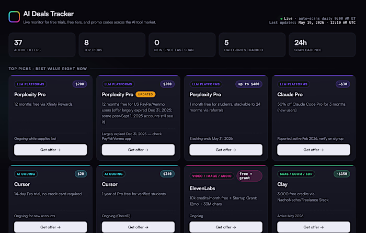Screen dimensions: 366x233
Task: Click Get offer for Perplexity Pro Xfinity Rewards
Action: [x=50, y=150]
